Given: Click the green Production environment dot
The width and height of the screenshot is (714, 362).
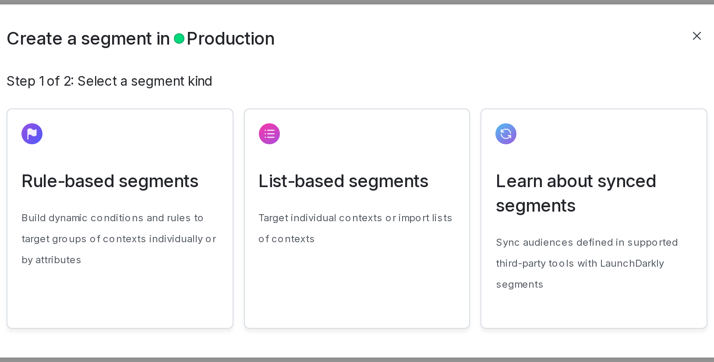Looking at the screenshot, I should tap(179, 39).
